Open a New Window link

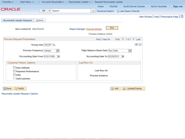(x=146, y=17)
